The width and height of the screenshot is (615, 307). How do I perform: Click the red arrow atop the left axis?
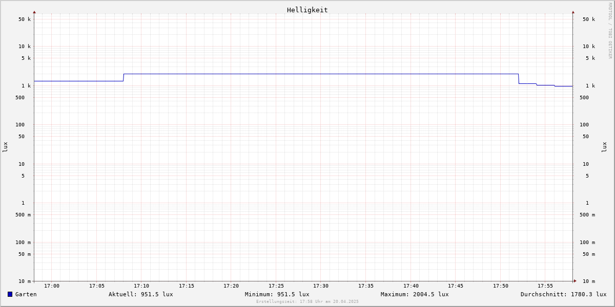click(x=34, y=12)
